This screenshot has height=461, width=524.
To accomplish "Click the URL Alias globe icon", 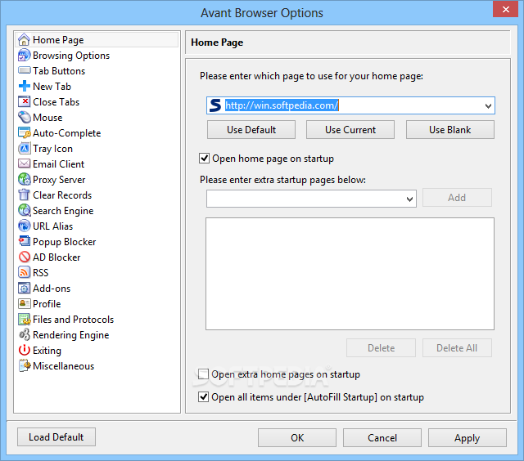I will (24, 226).
